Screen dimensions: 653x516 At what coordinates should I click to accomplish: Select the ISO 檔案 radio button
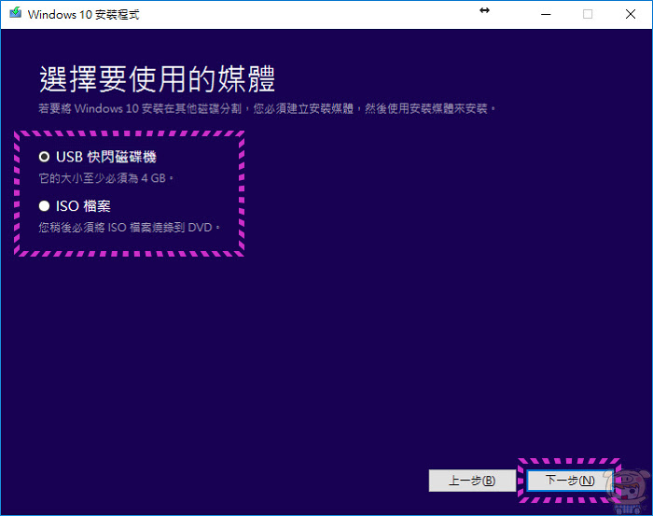(x=44, y=205)
